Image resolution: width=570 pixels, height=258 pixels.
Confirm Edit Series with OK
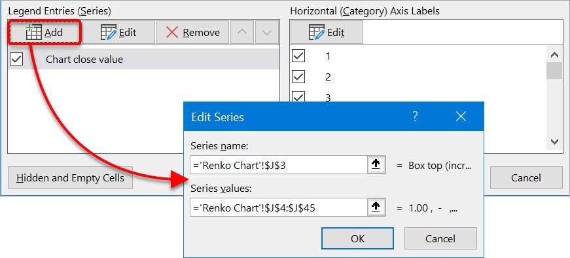(357, 238)
